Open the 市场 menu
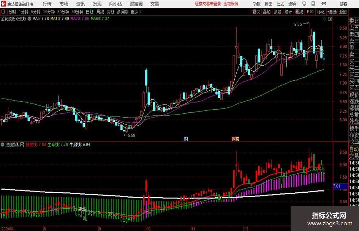Viewport: 359px width, 231px height. tap(64, 4)
